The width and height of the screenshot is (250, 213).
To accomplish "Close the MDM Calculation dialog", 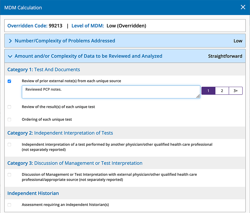I will coord(243,7).
